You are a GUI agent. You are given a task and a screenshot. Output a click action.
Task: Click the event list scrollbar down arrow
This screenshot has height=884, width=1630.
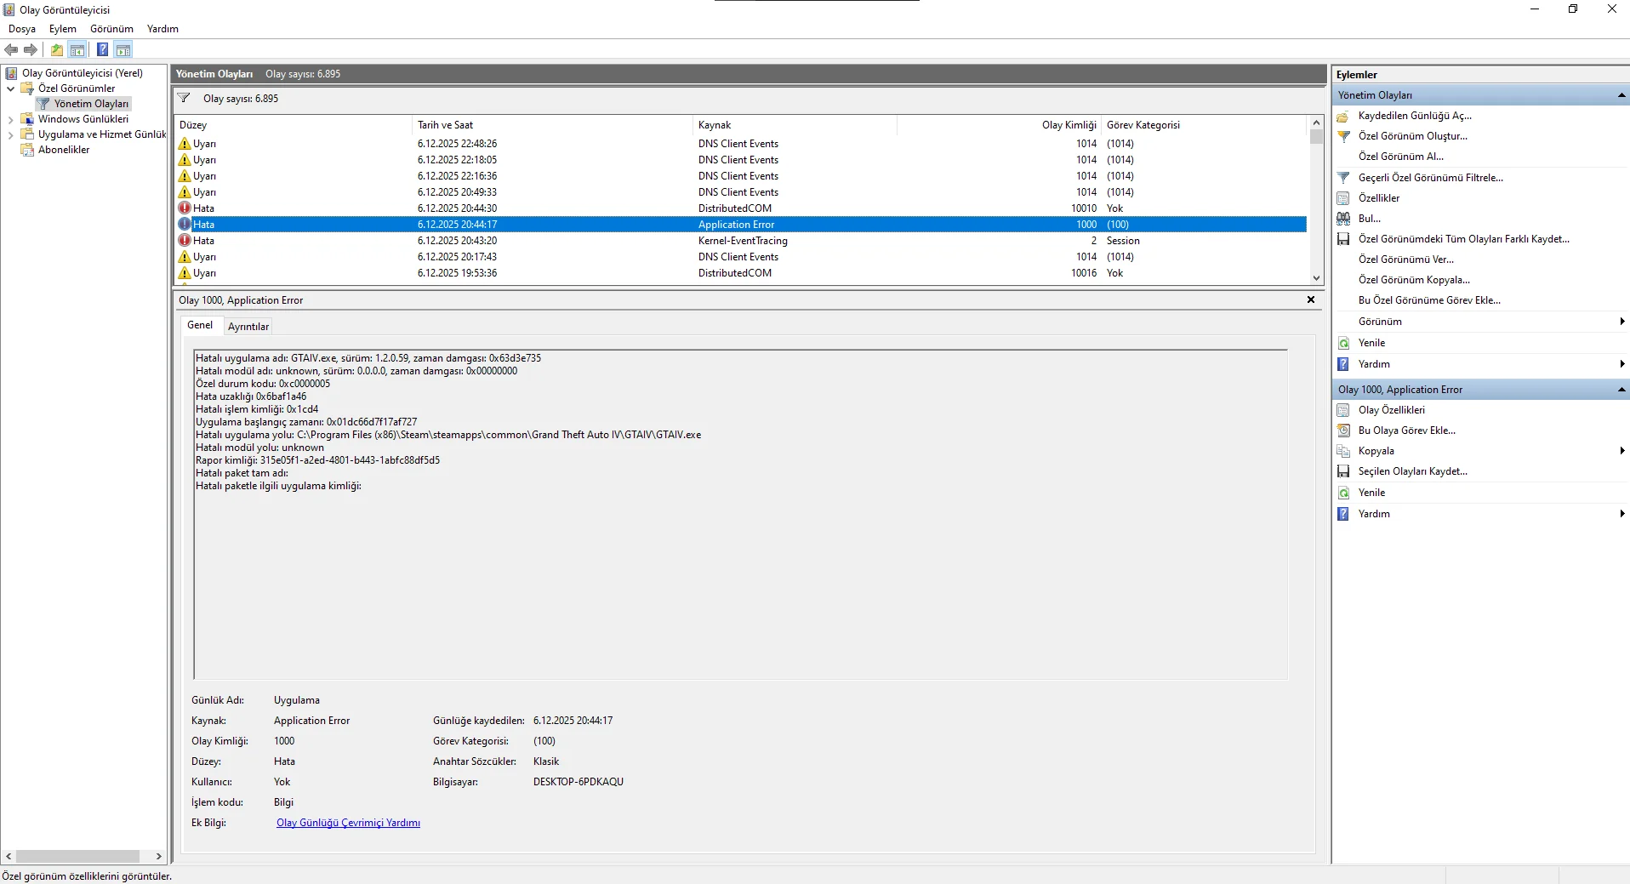[1317, 278]
